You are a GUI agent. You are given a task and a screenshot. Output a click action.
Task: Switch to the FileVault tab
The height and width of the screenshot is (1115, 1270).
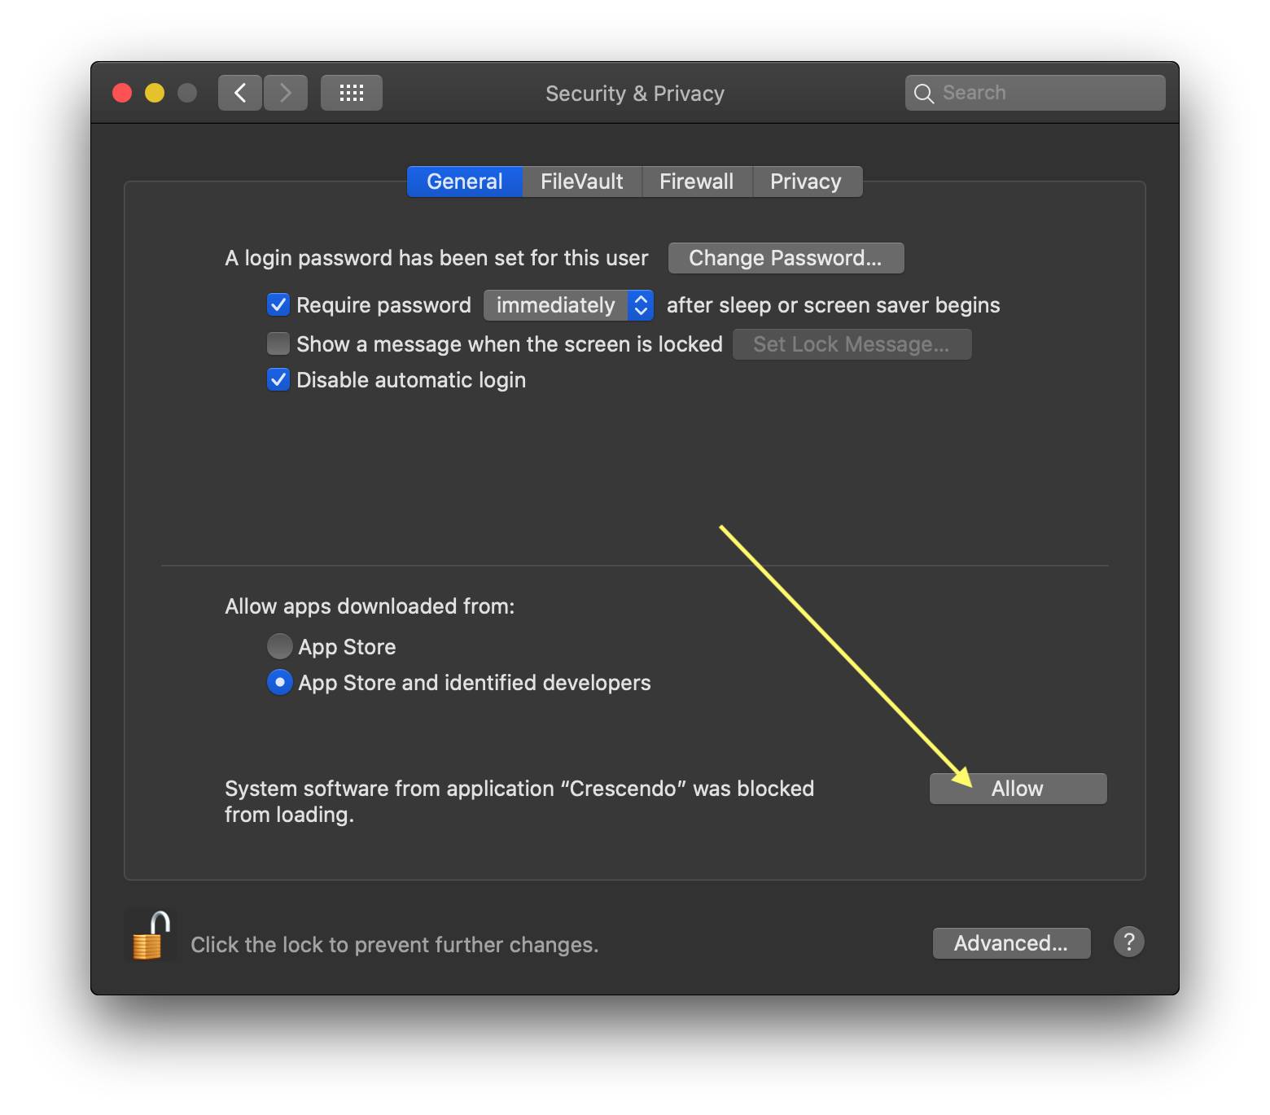coord(581,181)
